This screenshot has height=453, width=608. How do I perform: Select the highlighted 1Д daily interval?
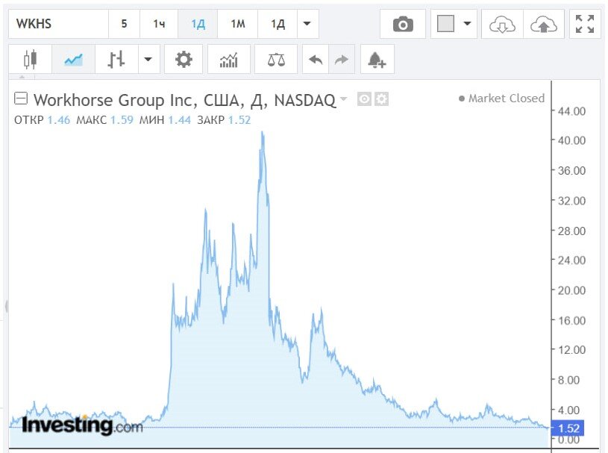pos(198,24)
